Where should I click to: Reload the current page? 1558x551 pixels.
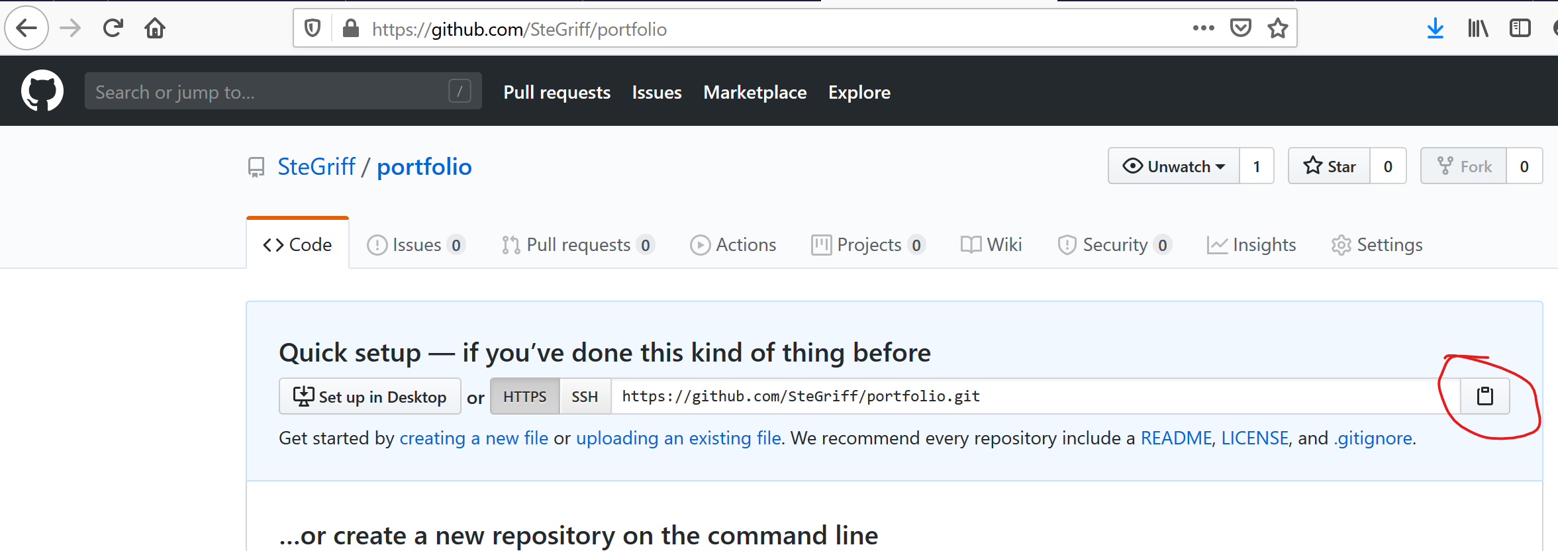(113, 28)
